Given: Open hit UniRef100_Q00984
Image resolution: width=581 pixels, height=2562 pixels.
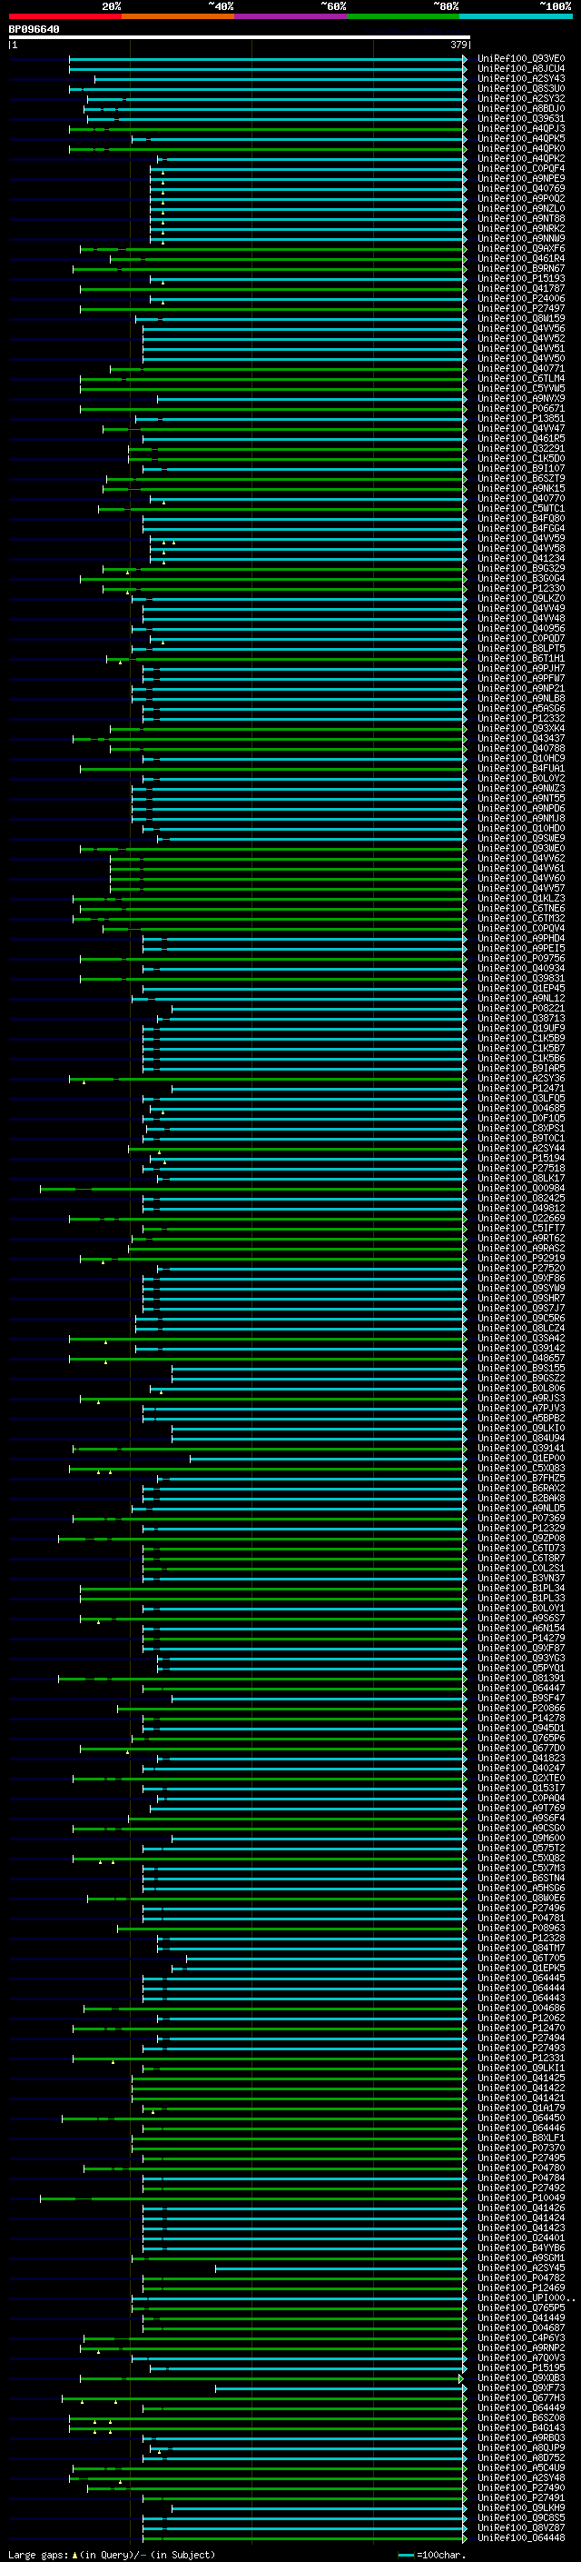Looking at the screenshot, I should coord(520,1189).
